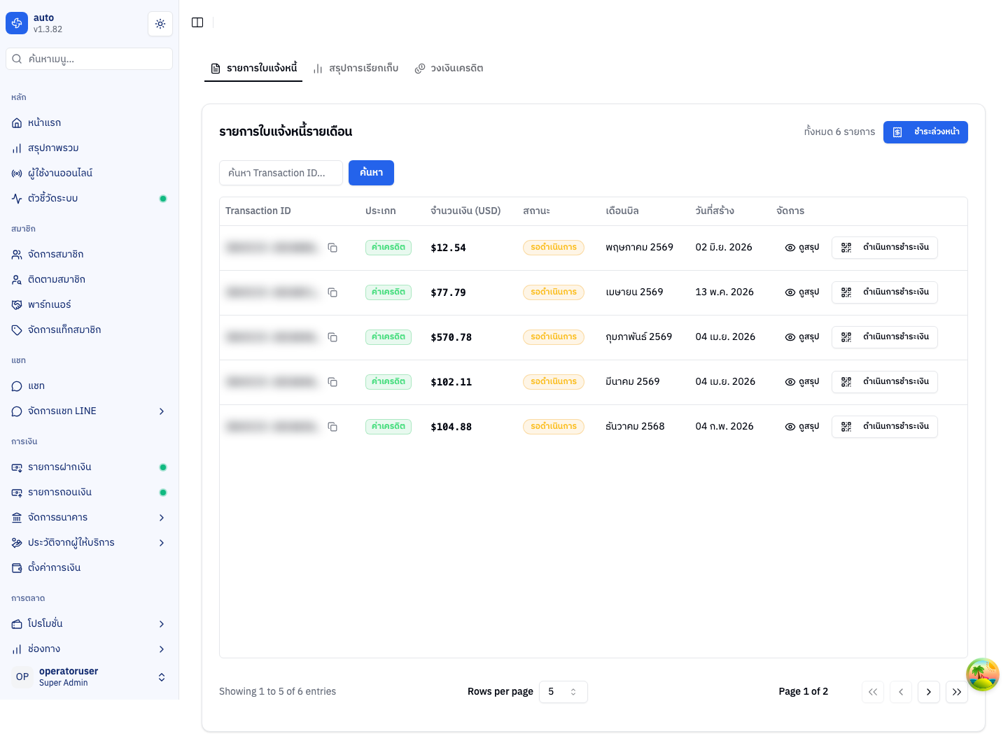
Task: Click the แชท chat bubble icon
Action: coord(17,386)
